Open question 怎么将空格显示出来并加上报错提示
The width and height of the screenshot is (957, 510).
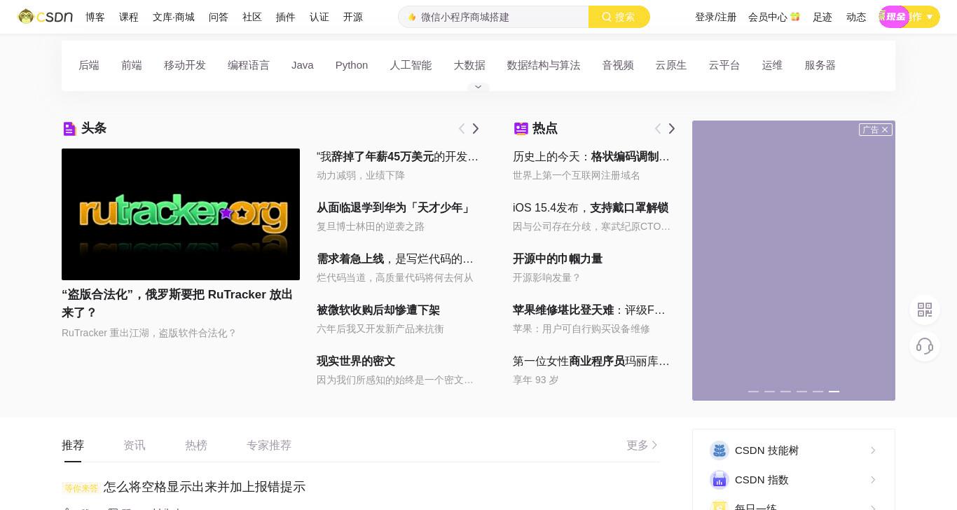(x=205, y=487)
